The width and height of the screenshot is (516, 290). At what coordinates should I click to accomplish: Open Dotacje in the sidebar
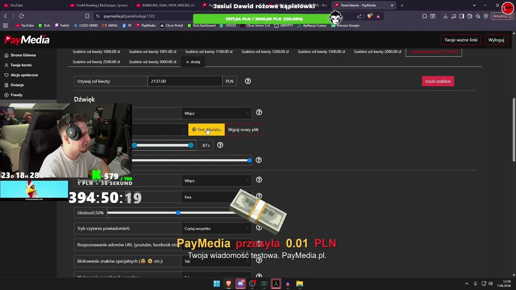17,85
